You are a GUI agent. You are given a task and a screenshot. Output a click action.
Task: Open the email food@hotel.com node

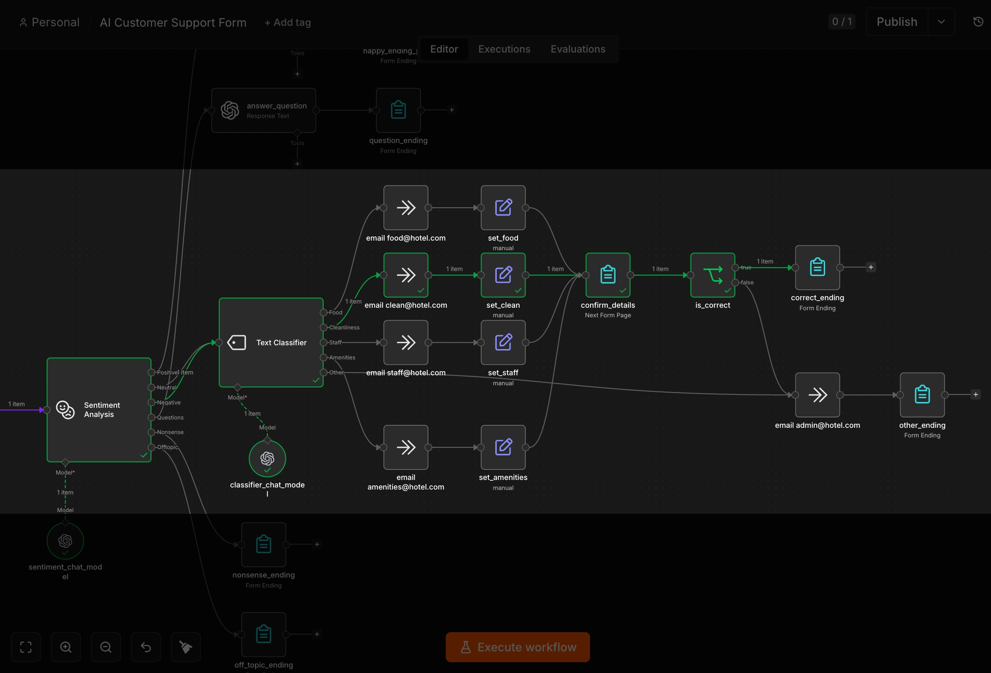tap(405, 207)
